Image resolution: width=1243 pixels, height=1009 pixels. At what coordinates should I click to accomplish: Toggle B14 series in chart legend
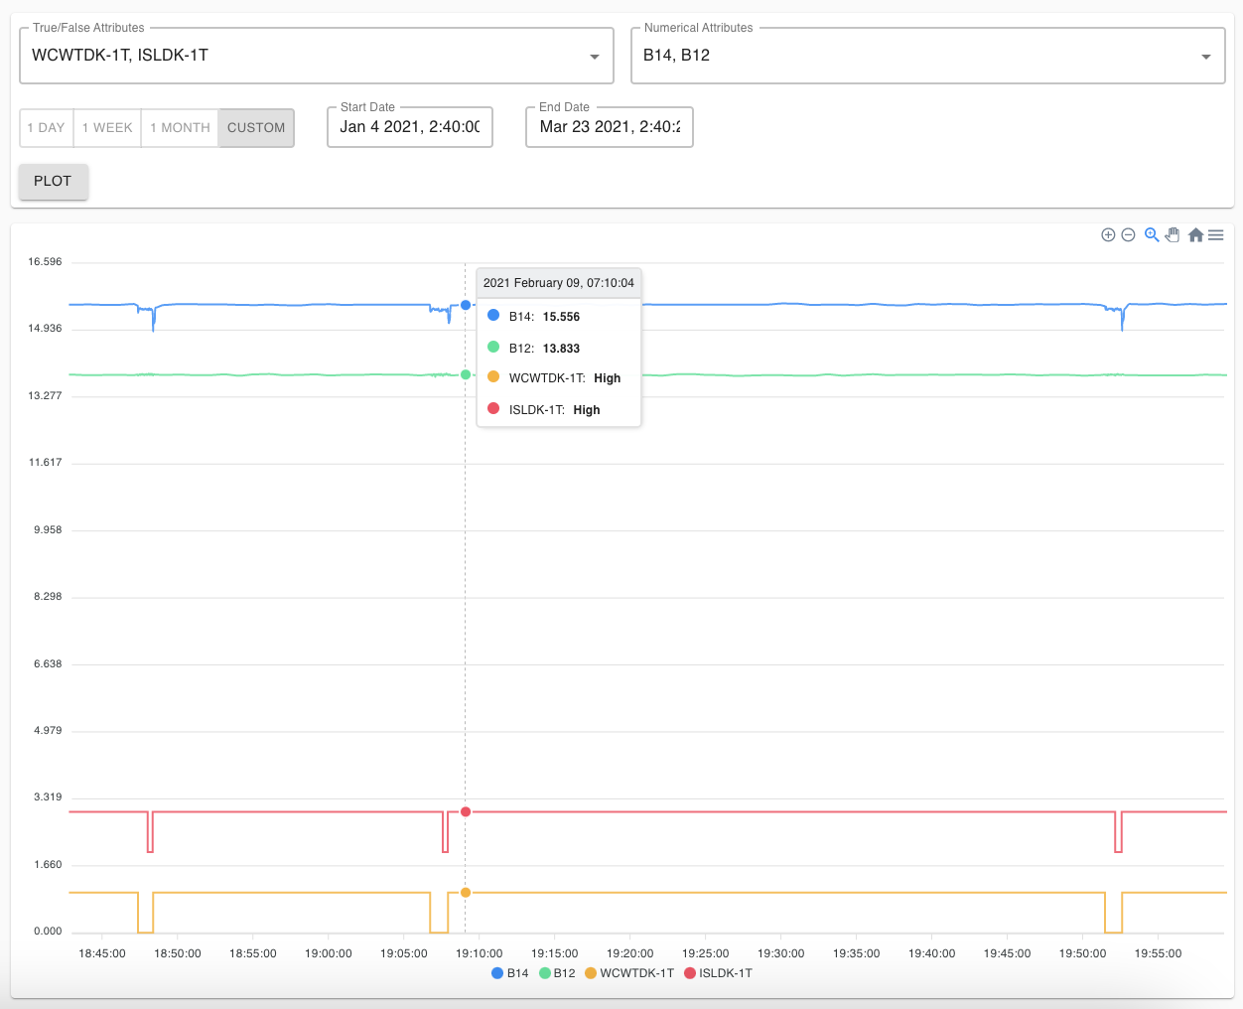click(x=510, y=973)
